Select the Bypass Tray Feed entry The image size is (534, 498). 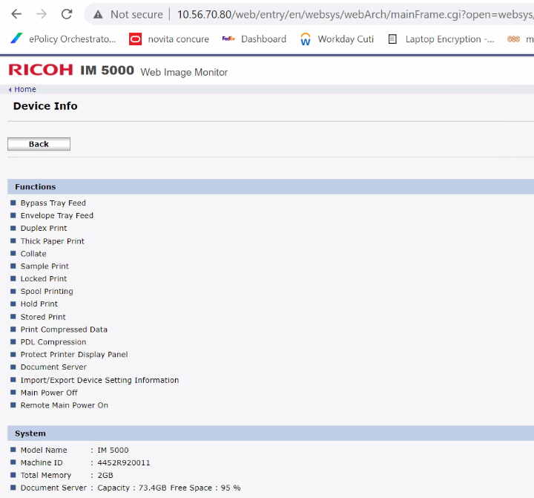(53, 203)
